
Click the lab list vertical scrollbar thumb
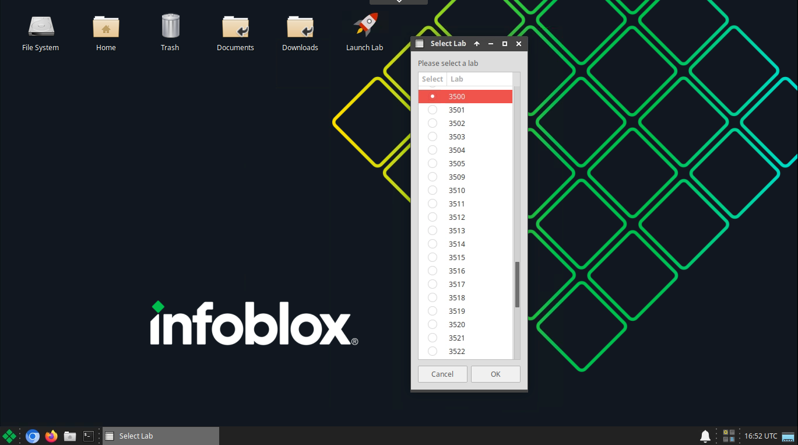517,285
